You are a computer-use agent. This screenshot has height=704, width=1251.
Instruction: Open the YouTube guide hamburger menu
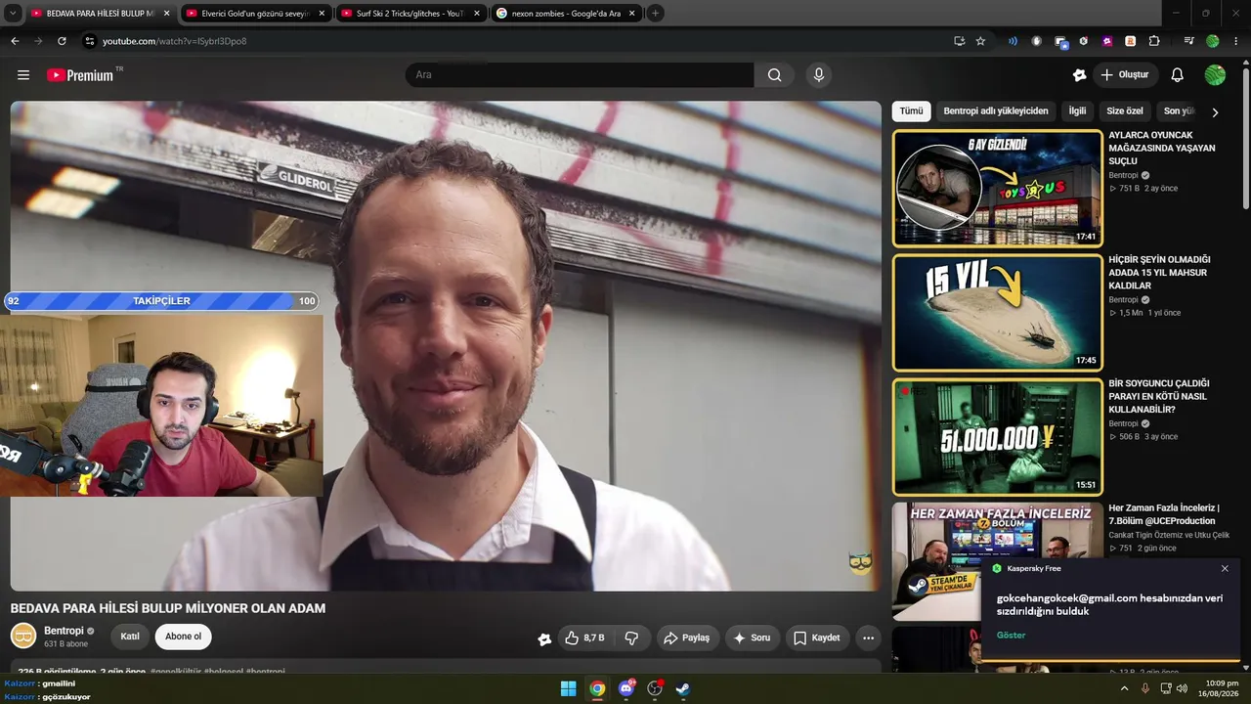coord(23,75)
